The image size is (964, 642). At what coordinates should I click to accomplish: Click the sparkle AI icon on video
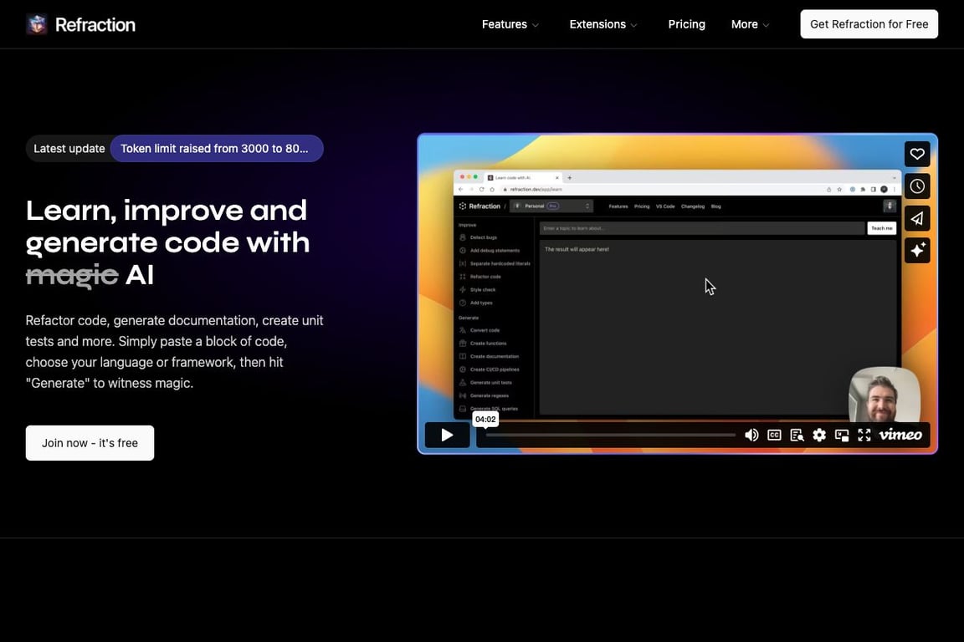(916, 250)
